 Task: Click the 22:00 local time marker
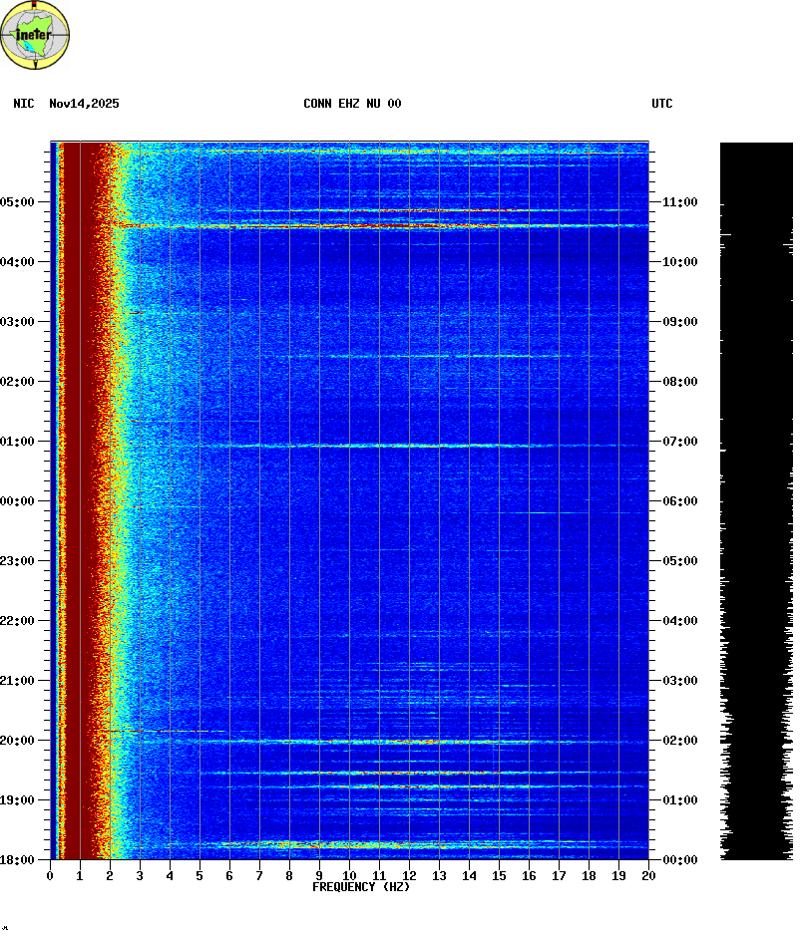[x=17, y=621]
